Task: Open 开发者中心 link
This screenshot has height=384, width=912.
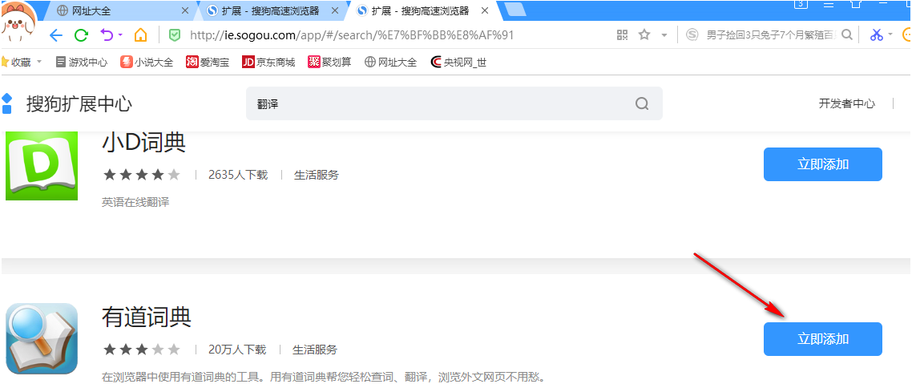Action: pos(846,103)
